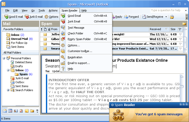Switch to Calendar view icon

point(10,111)
